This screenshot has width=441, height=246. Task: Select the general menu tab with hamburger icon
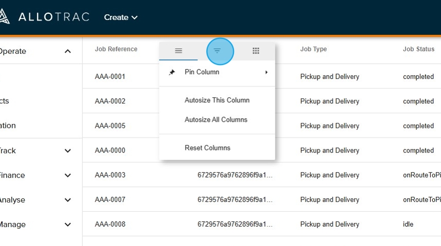pos(178,51)
